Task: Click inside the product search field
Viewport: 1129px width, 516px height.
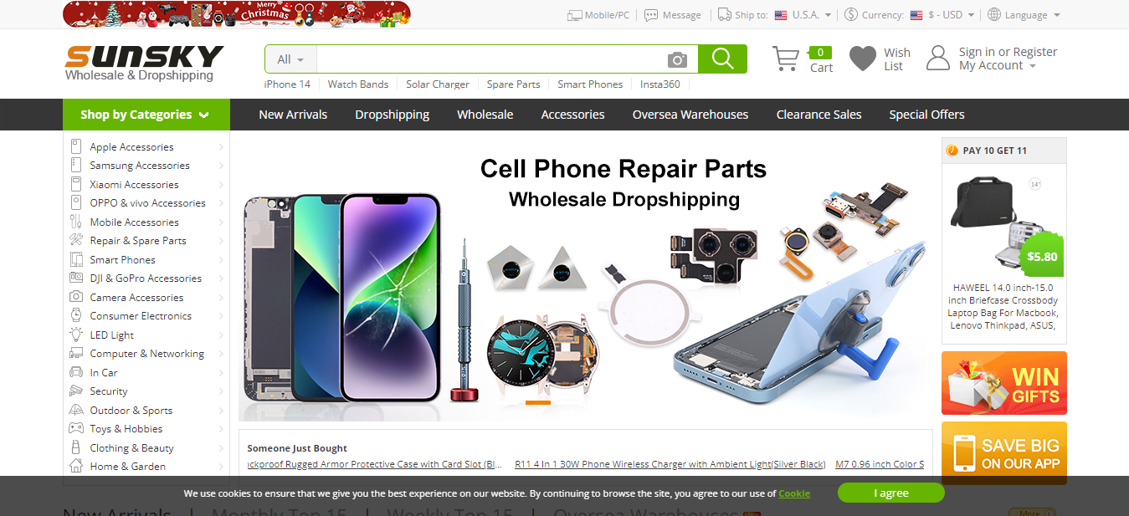Action: coord(491,59)
